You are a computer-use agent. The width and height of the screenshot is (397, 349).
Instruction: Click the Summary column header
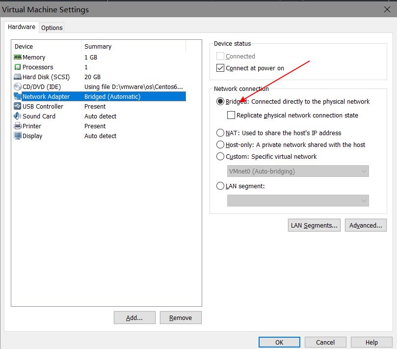133,46
